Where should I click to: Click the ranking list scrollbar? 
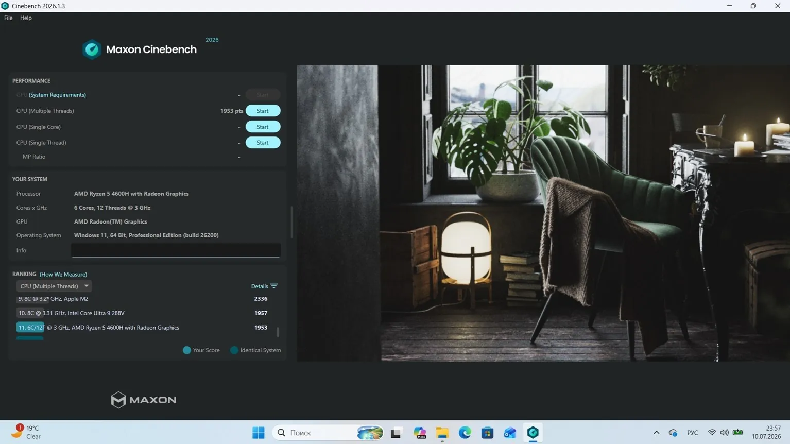coord(278,332)
